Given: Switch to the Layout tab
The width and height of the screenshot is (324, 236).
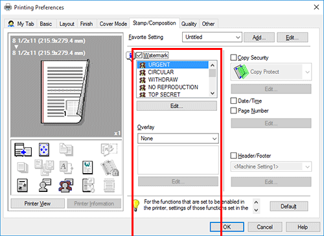Looking at the screenshot, I should pos(67,24).
